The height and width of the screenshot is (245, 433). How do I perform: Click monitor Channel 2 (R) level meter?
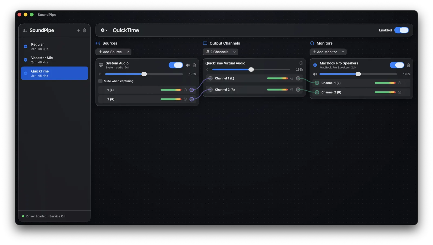click(385, 92)
